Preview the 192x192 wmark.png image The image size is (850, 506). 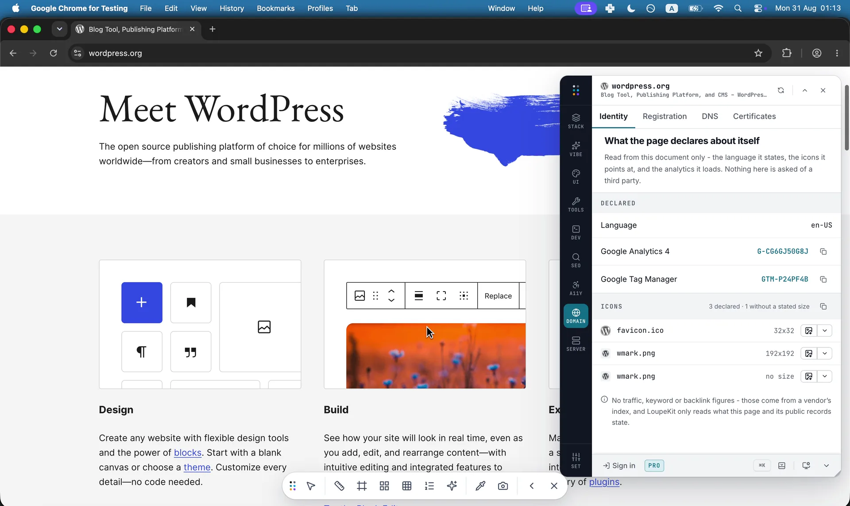pyautogui.click(x=809, y=354)
